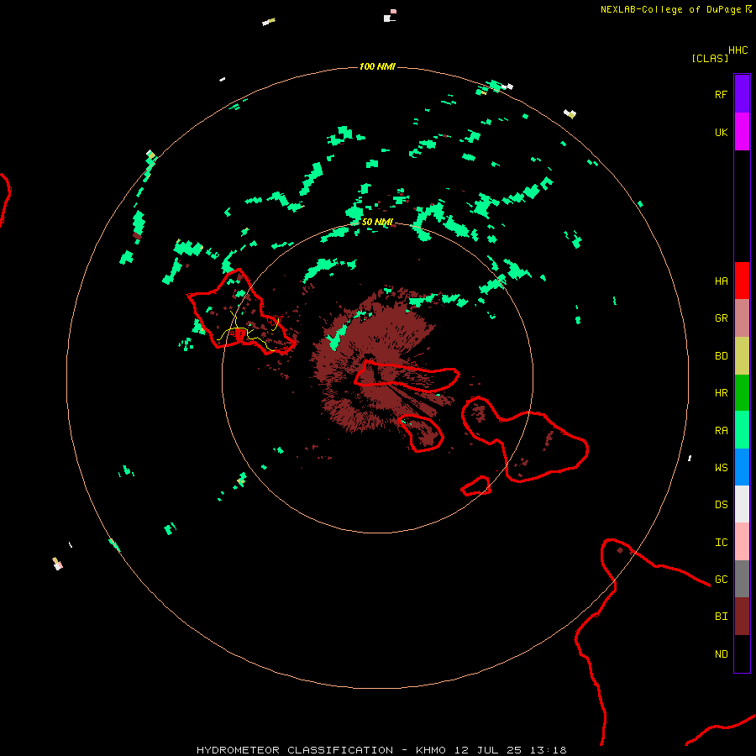Click the '100 NMI' range ring label
The image size is (756, 756).
tap(377, 66)
